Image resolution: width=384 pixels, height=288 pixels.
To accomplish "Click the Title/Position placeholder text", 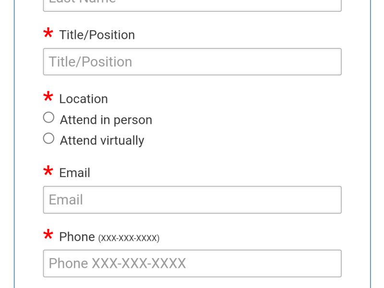I will [x=89, y=61].
